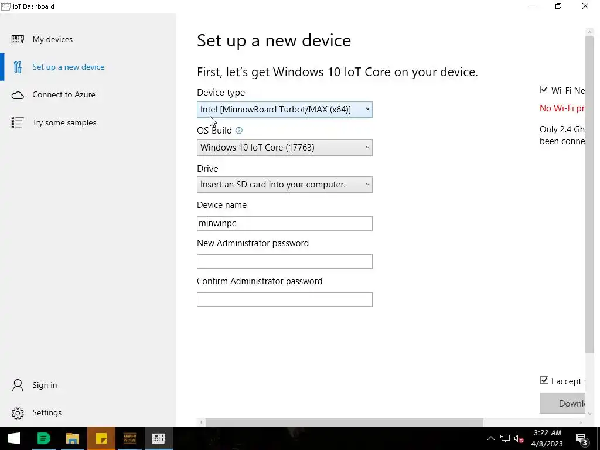
Task: Click IoT Dashboard taskbar icon
Action: (x=158, y=438)
